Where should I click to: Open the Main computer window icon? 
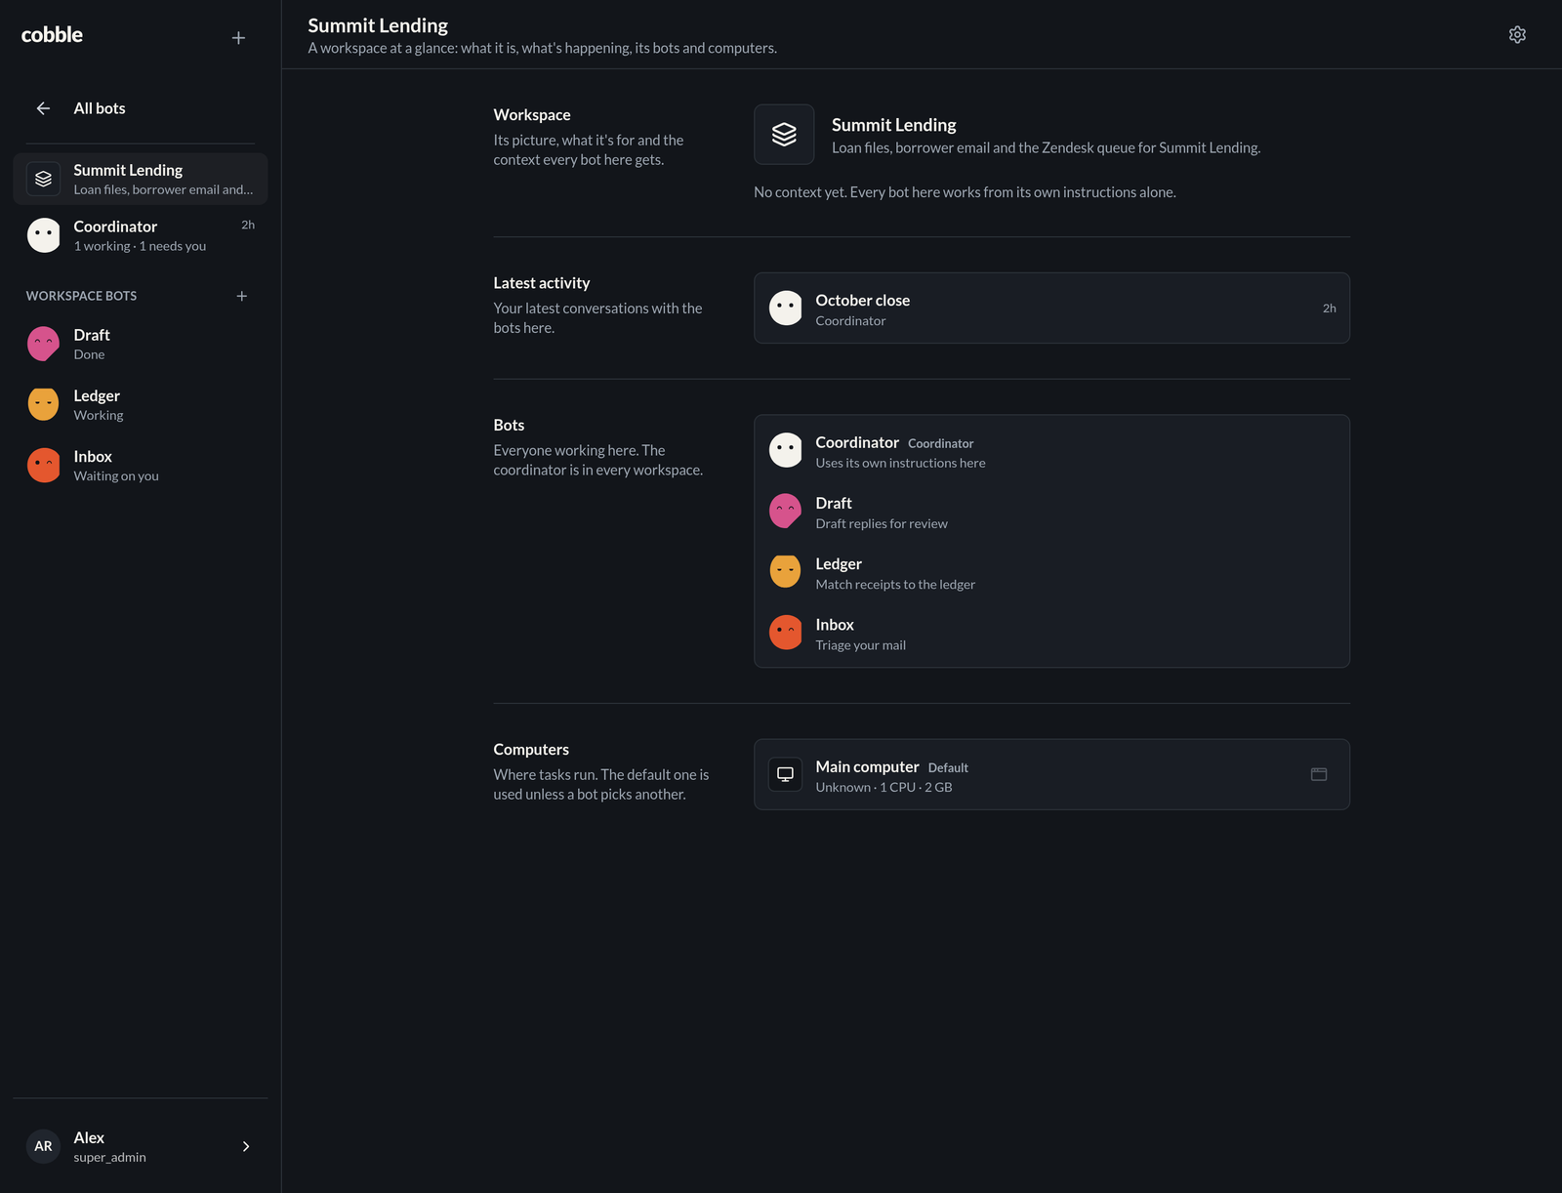(1319, 774)
